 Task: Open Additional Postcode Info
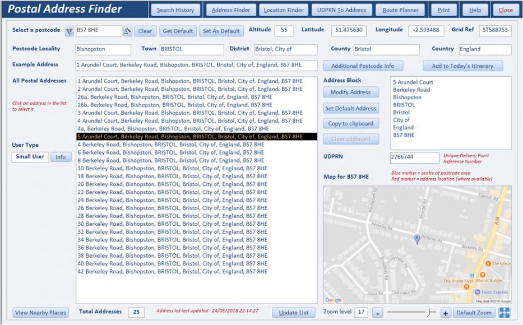pyautogui.click(x=363, y=66)
